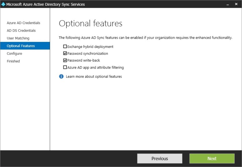The image size is (242, 167).
Task: Enable Azure AD app and attribute filtering
Action: [65, 67]
